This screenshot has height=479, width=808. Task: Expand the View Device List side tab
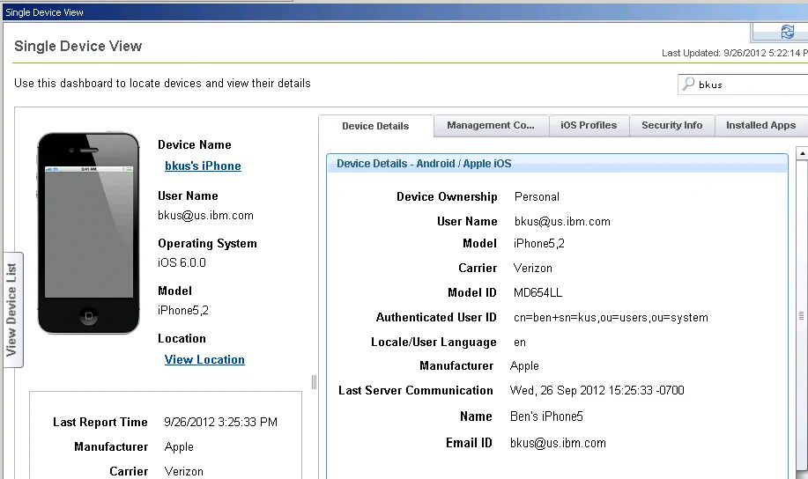pos(12,310)
